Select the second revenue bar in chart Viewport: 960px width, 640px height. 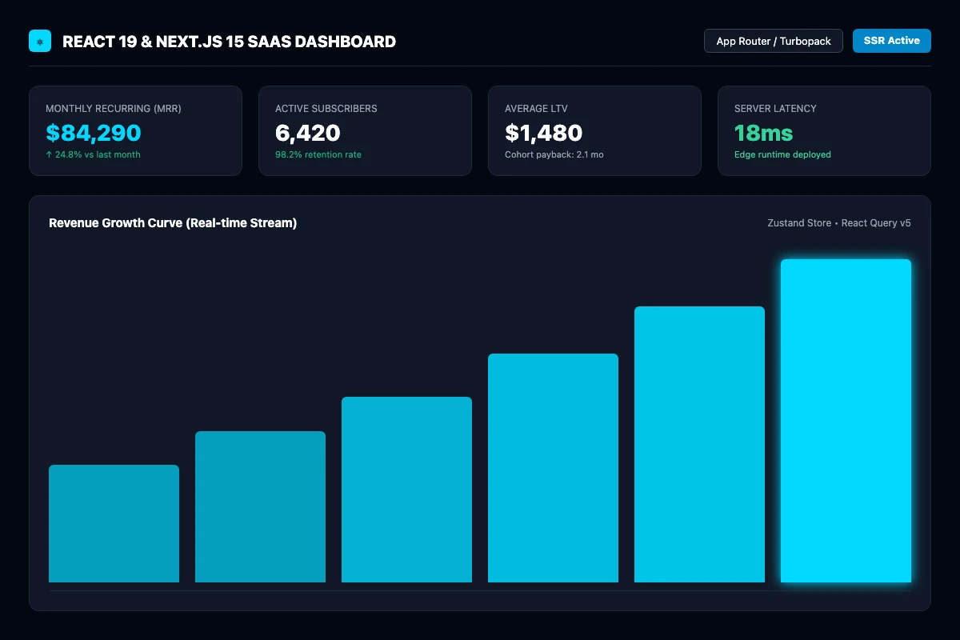click(260, 506)
